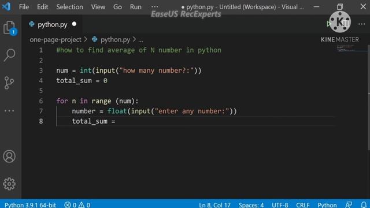The width and height of the screenshot is (370, 208).
Task: Click 'range' keyword on line 6
Action: click(101, 101)
